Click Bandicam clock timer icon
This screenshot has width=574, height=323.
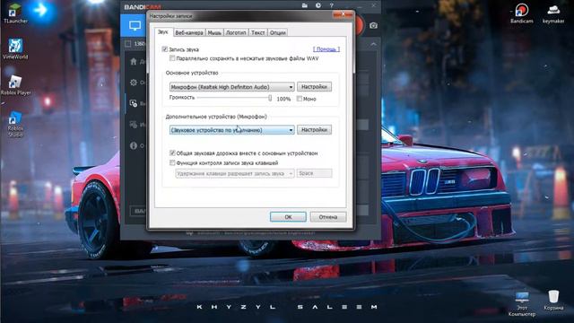[318, 5]
